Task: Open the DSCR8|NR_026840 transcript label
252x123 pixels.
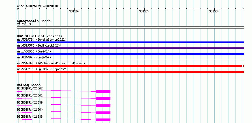Action: coord(30,109)
